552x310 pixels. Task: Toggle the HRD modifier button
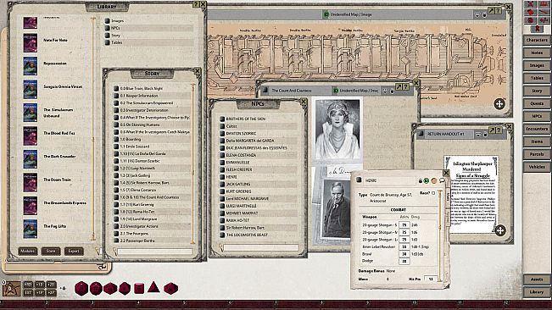click(29, 285)
